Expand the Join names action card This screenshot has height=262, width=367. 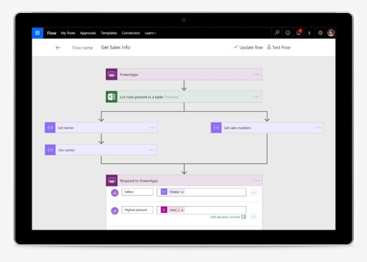click(x=101, y=150)
